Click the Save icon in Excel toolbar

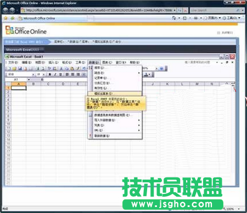point(20,68)
